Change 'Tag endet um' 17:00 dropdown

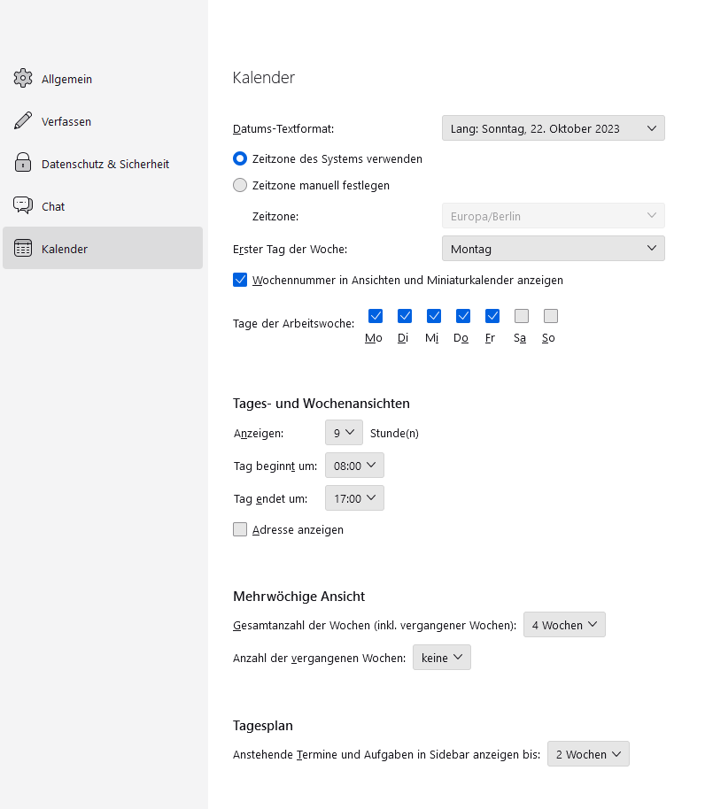tap(354, 498)
